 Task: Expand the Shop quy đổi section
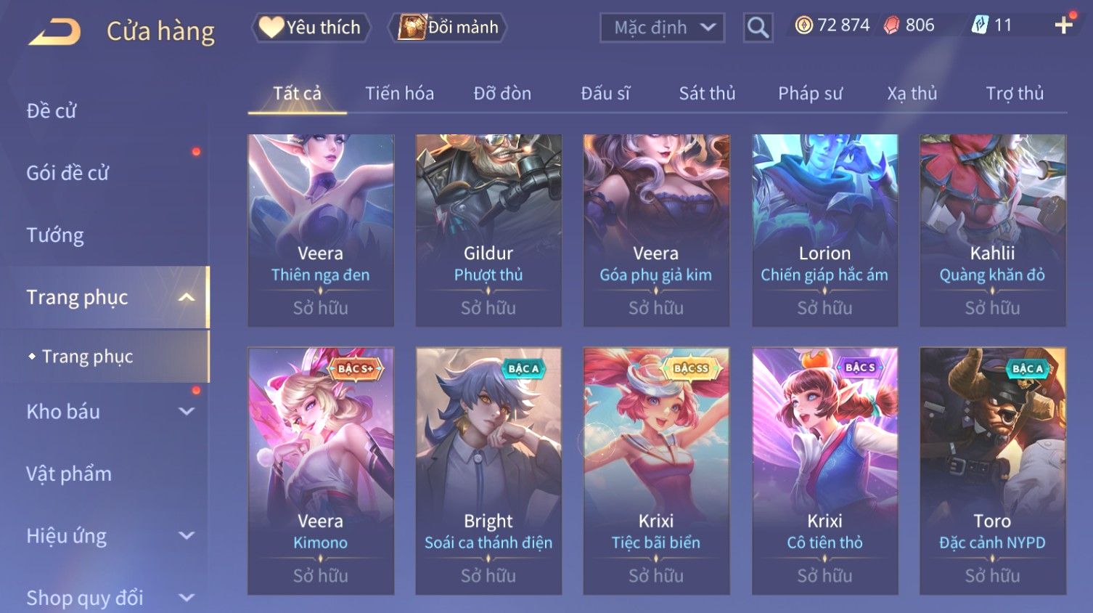(187, 598)
